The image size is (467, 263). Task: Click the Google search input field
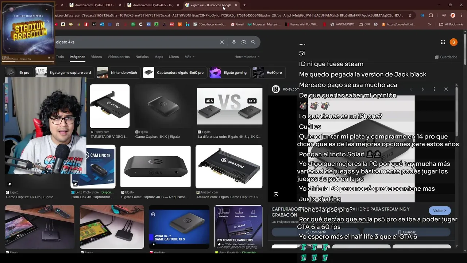[x=137, y=42]
